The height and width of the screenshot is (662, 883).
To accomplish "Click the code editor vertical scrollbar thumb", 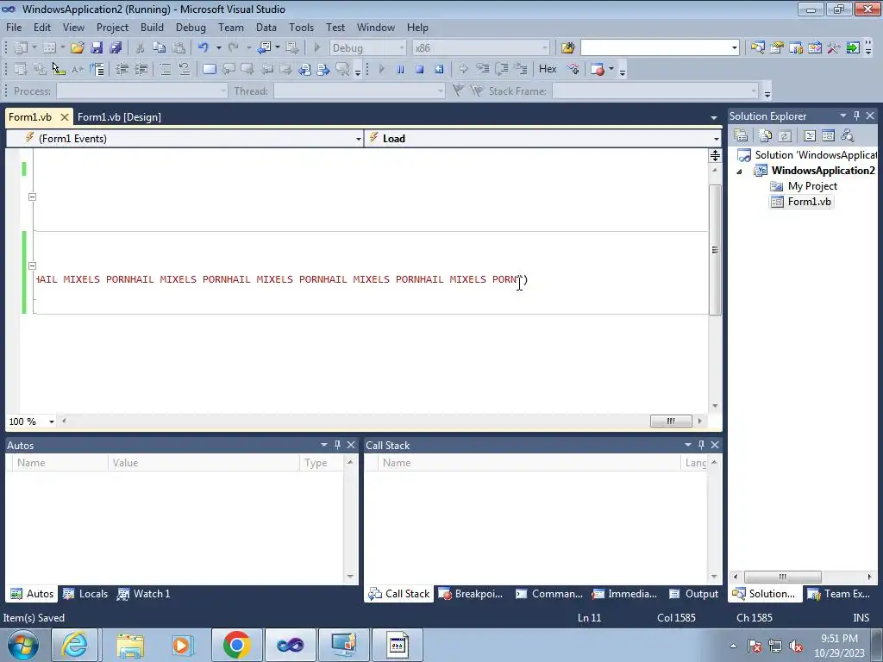I will pos(715,250).
